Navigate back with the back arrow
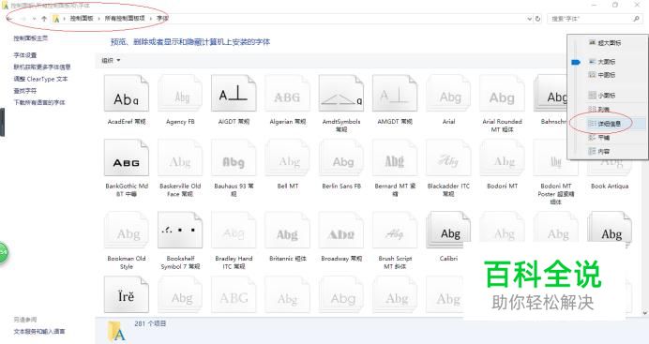 coord(10,19)
